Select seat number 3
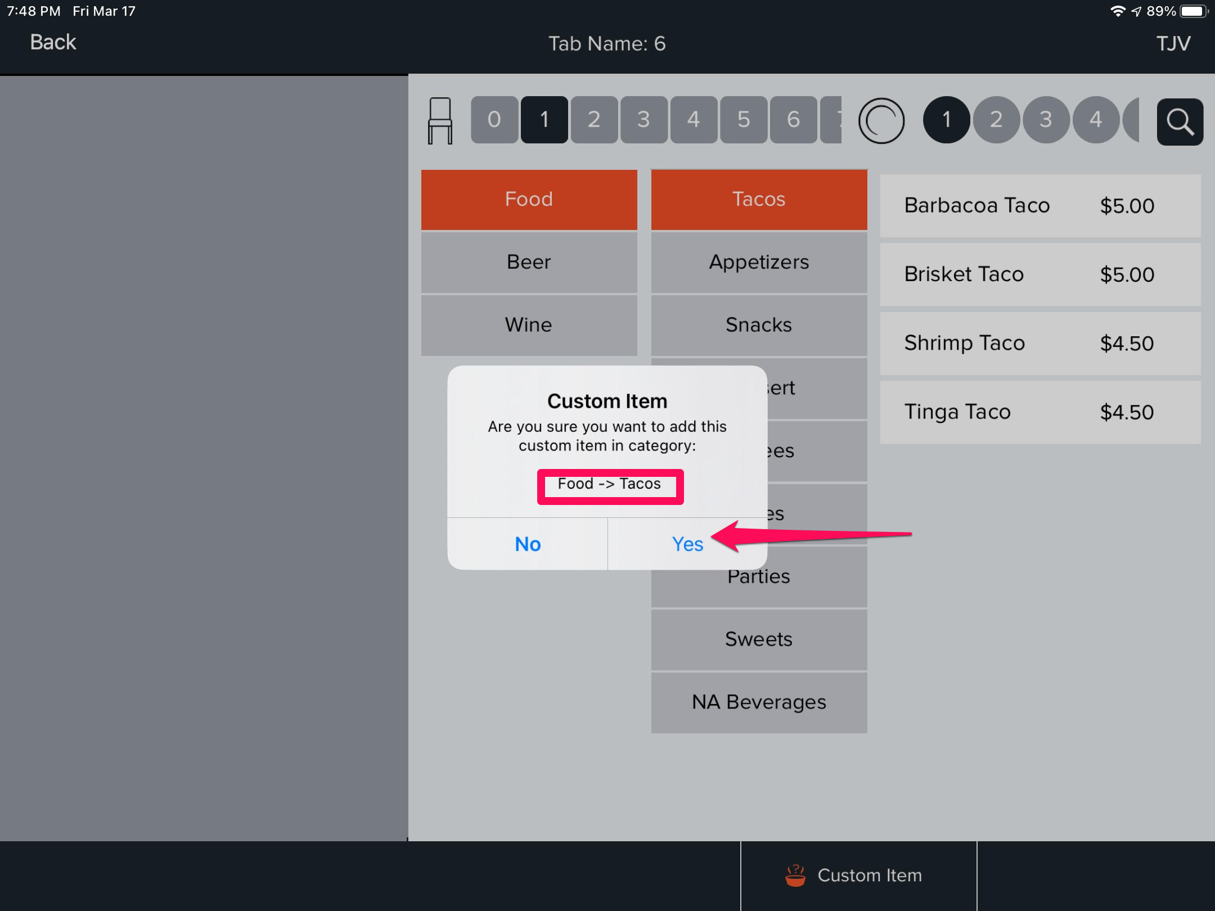The image size is (1215, 911). (643, 120)
